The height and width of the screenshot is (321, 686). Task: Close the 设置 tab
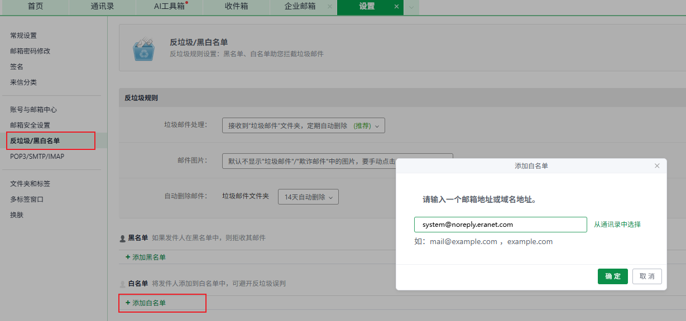click(396, 7)
